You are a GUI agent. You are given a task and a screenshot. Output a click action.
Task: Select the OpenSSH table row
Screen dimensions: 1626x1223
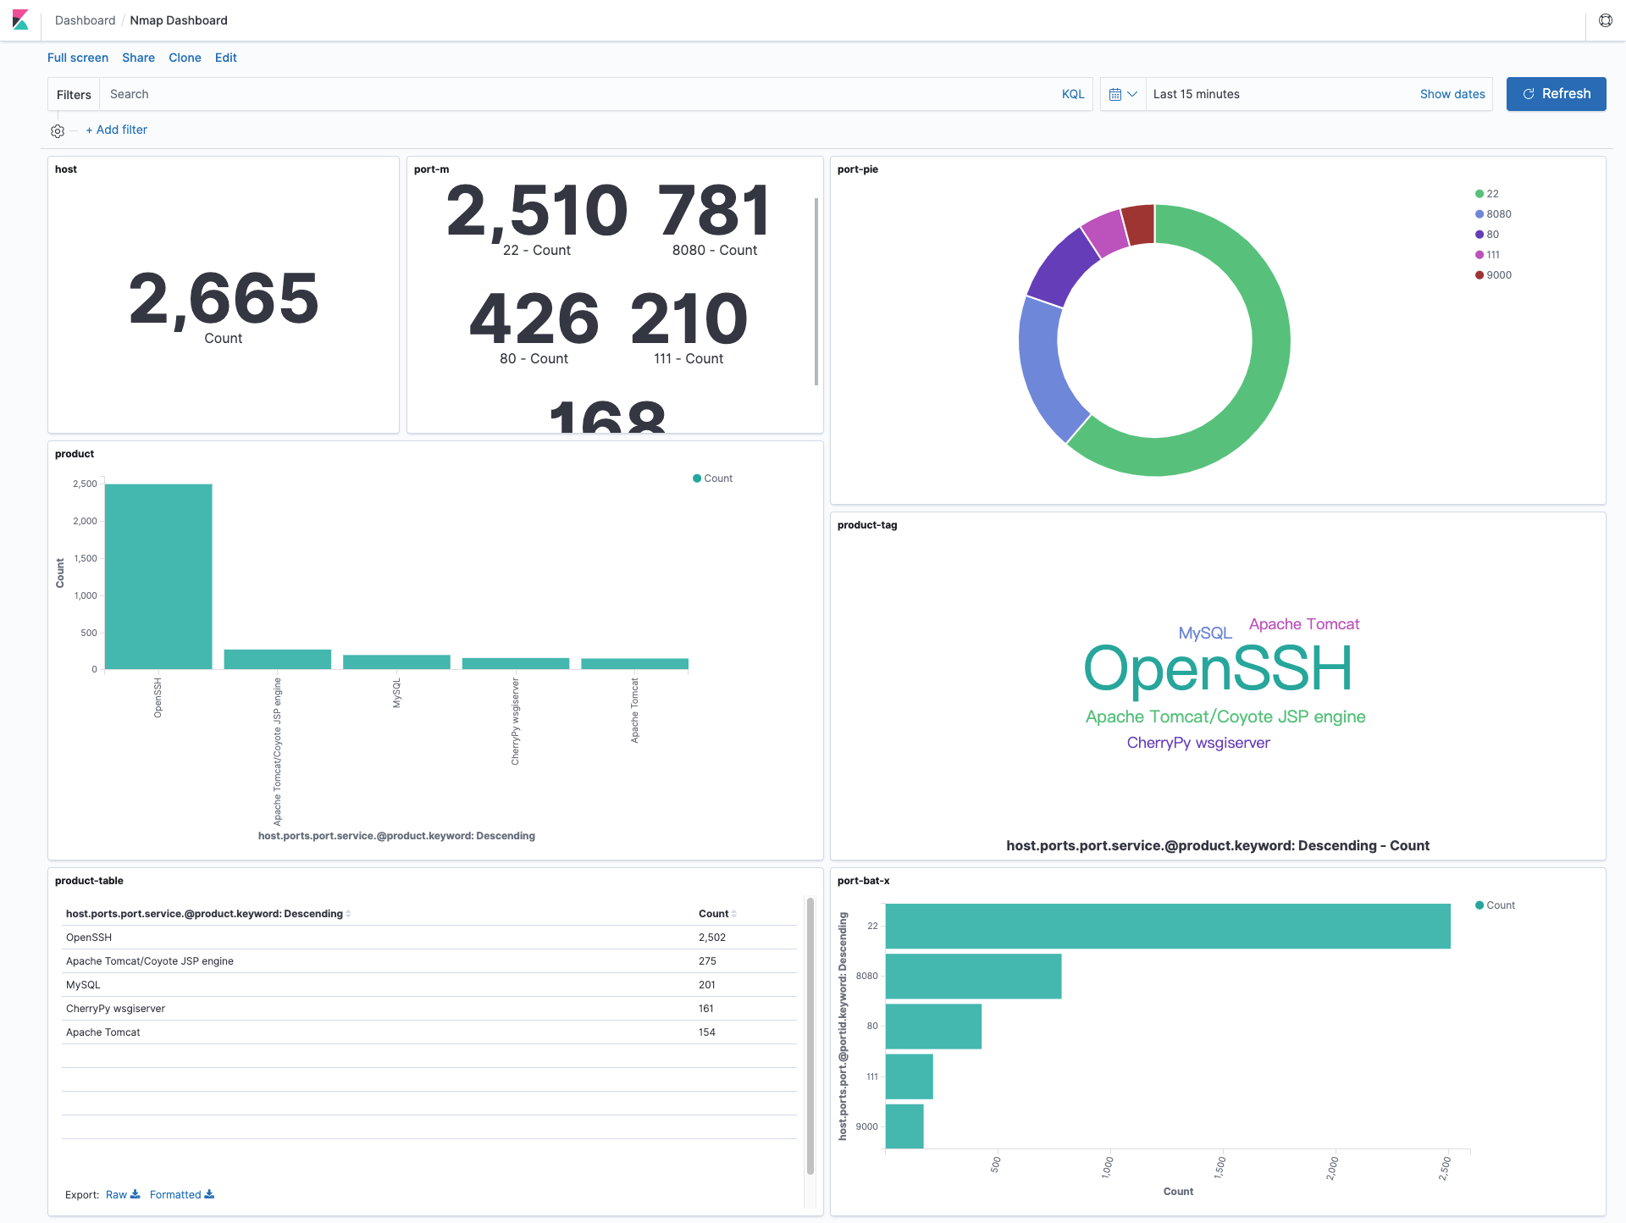coord(430,938)
